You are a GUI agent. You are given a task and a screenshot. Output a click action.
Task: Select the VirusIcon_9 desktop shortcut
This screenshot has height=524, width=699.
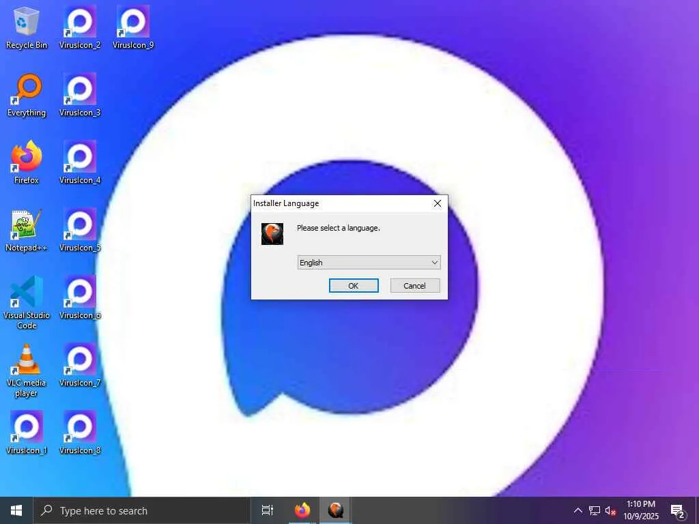pos(133,27)
